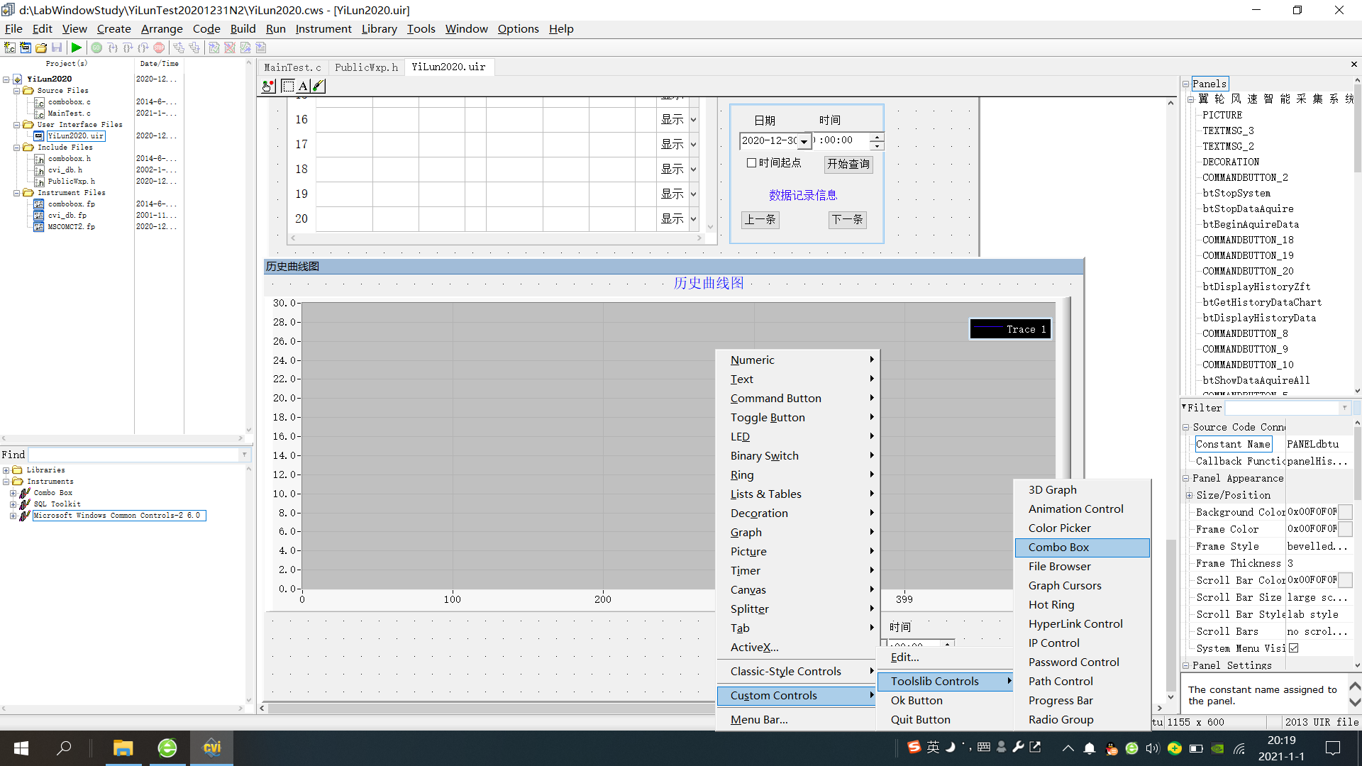The image size is (1362, 766).
Task: Enable the 时间起点 checkbox
Action: pyautogui.click(x=753, y=162)
